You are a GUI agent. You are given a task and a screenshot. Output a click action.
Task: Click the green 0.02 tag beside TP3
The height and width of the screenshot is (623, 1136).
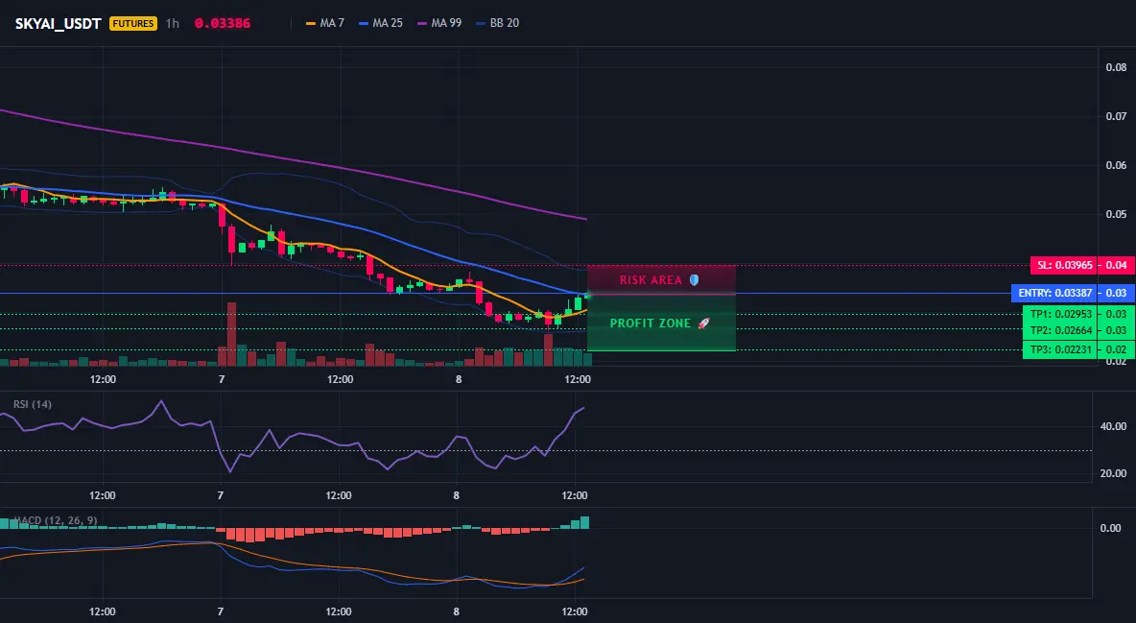(x=1117, y=349)
